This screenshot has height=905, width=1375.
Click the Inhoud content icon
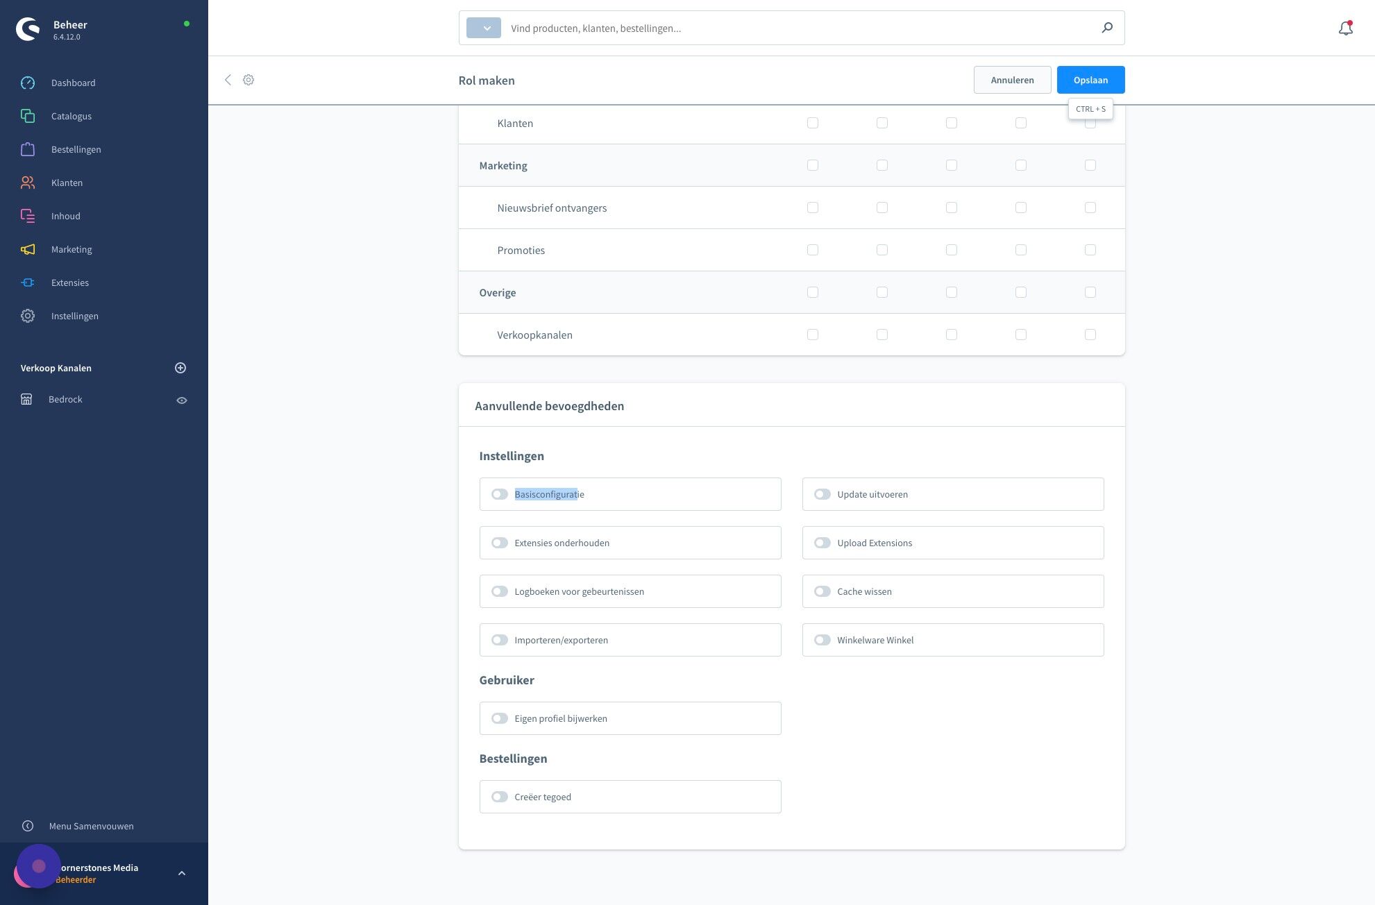coord(28,216)
